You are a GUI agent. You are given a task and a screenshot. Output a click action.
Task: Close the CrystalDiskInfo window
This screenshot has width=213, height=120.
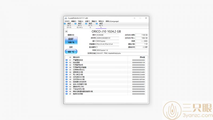[146, 18]
